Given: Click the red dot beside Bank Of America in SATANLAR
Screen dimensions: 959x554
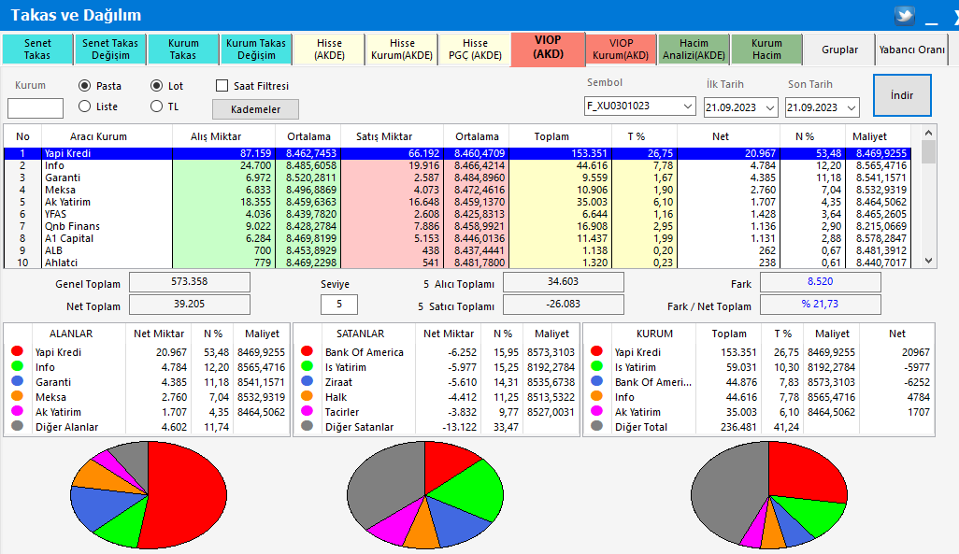Looking at the screenshot, I should (307, 351).
